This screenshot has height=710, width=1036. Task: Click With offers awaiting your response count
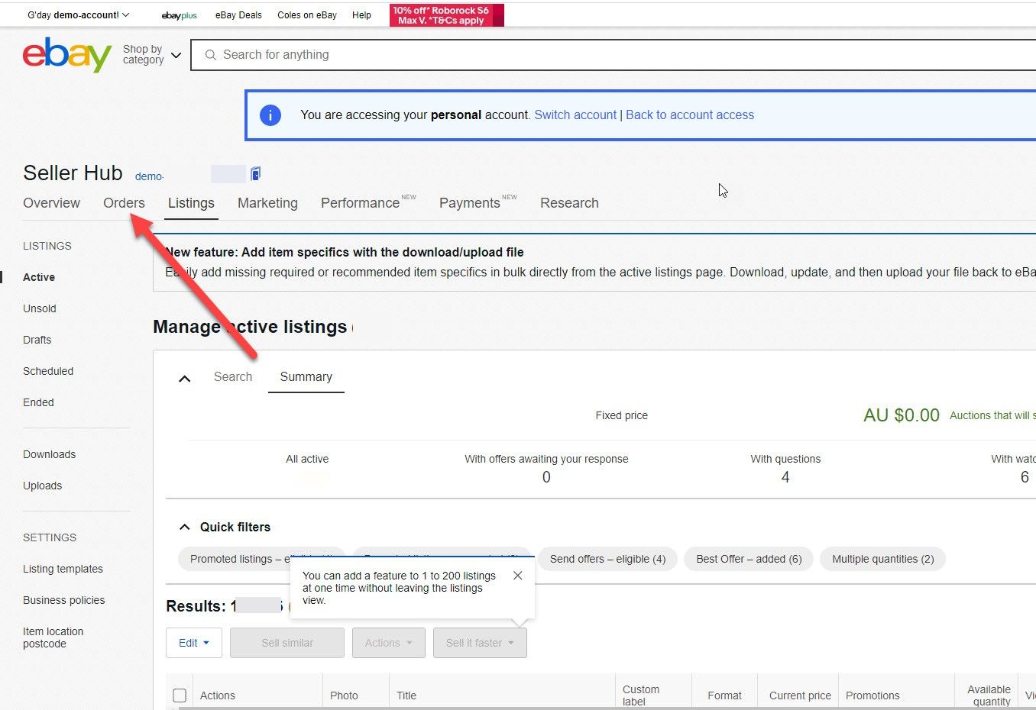pos(546,477)
